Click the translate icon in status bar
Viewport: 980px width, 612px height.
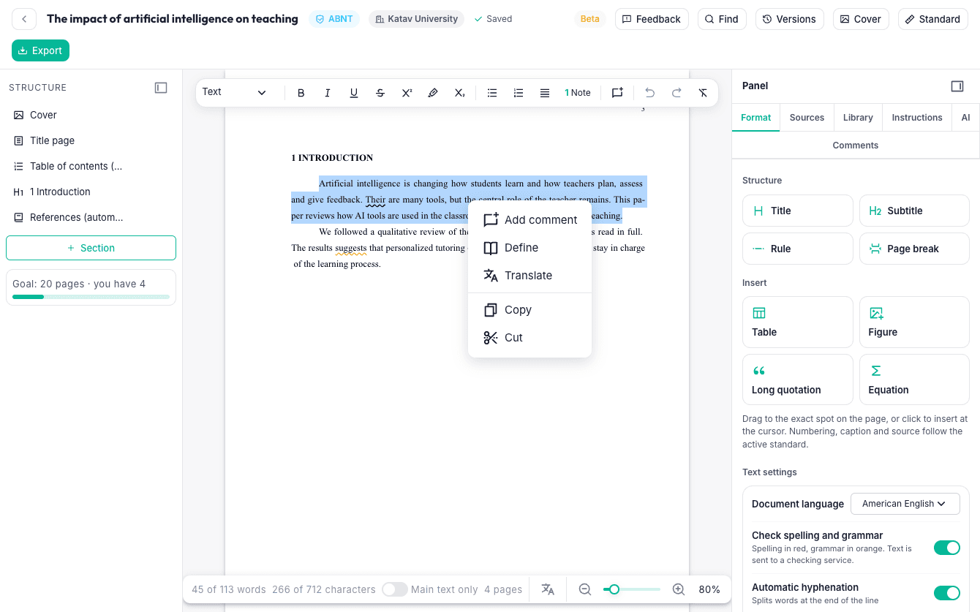tap(548, 589)
